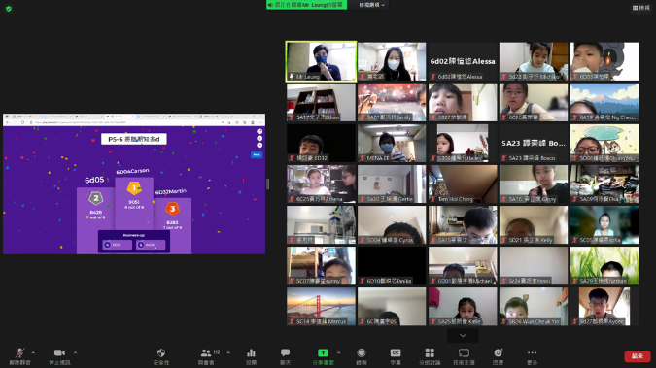Screen dimensions: 656x368
Task: Click the View button in top-right corner
Action: [x=641, y=8]
